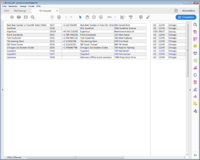Click the horizontal scroll right arrow
Image resolution: width=200 pixels, height=160 pixels.
tap(185, 157)
